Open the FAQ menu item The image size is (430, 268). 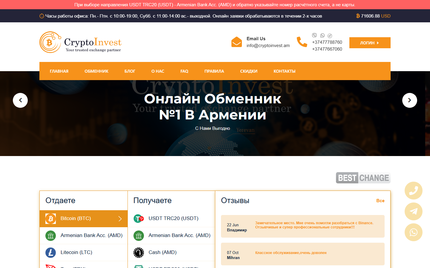tap(184, 71)
